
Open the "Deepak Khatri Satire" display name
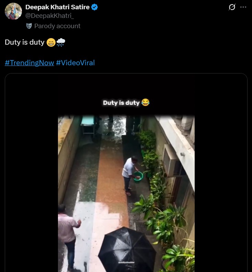pyautogui.click(x=57, y=7)
